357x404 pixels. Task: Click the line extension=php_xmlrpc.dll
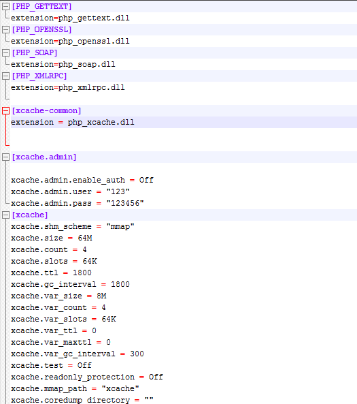68,88
